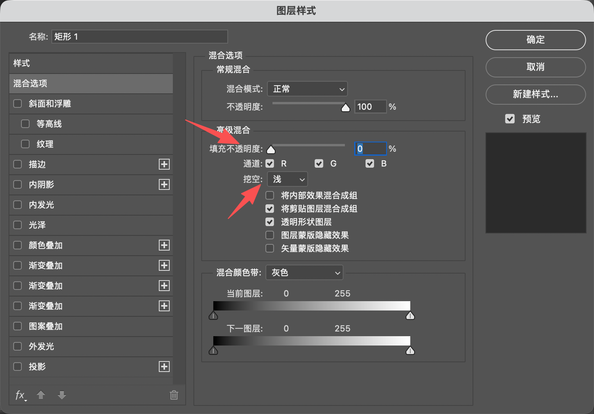Image resolution: width=594 pixels, height=414 pixels.
Task: Enable 等高线 checkbox
Action: 25,124
